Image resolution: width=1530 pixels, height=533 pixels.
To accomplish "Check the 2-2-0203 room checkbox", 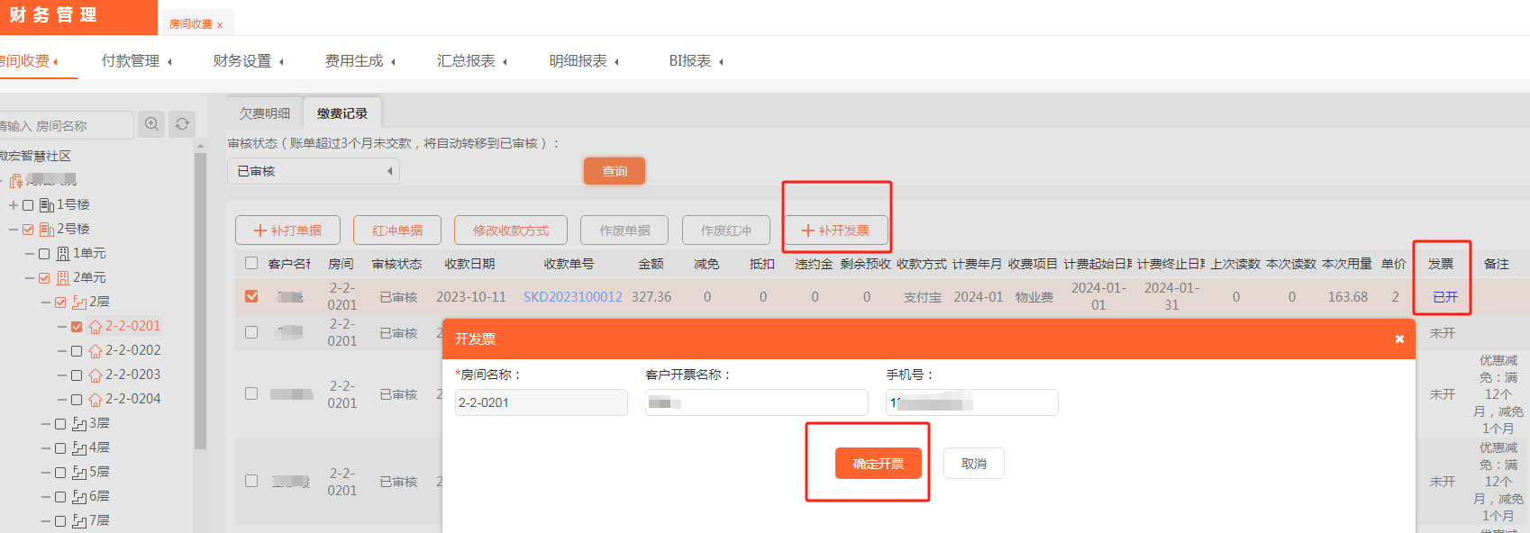I will [77, 375].
